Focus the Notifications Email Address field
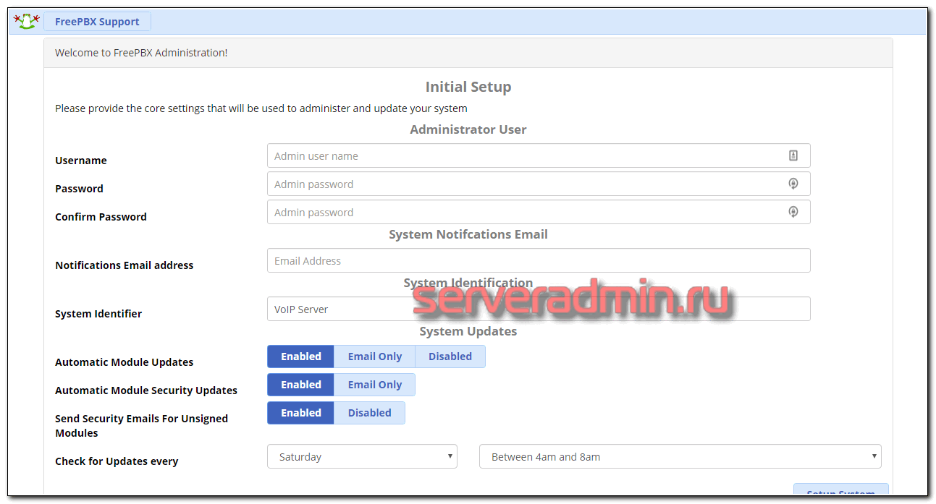 point(539,260)
